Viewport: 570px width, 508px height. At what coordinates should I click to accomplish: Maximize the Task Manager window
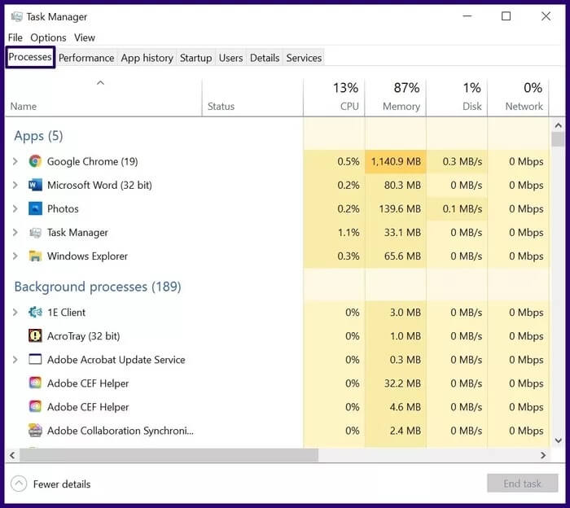click(506, 16)
